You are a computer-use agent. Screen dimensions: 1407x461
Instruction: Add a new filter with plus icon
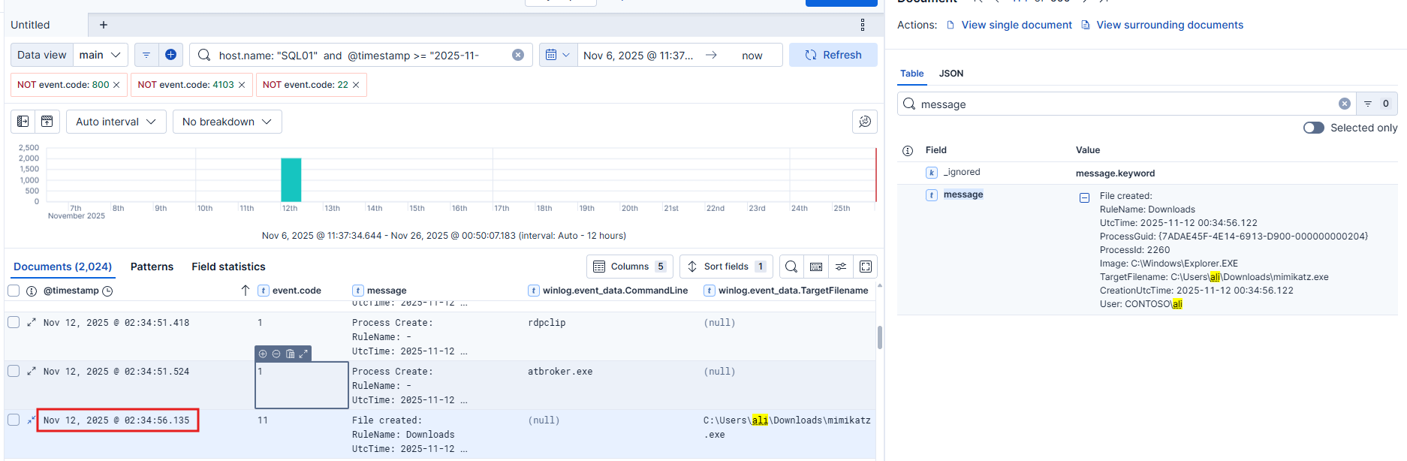tap(170, 55)
